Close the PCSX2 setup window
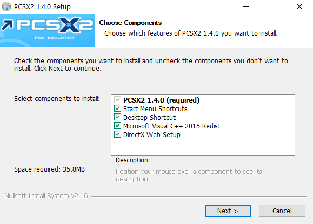 pos(299,6)
